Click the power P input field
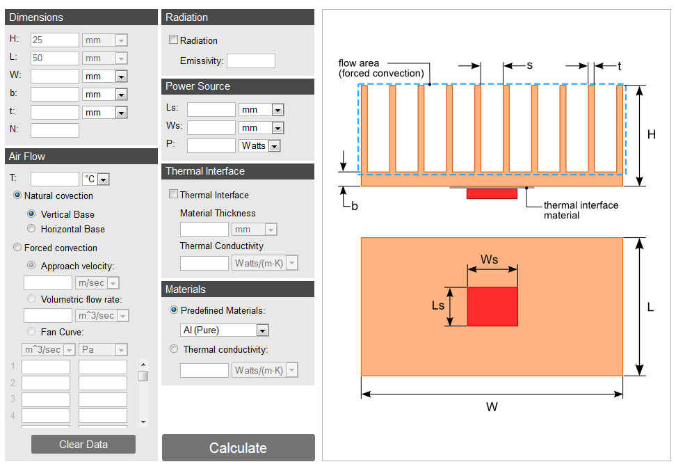Screen dimensions: 676x471 [x=211, y=146]
